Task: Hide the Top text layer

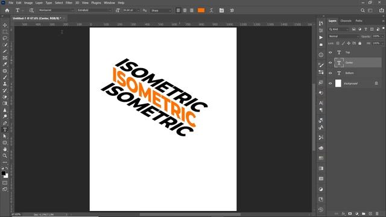Action: pos(331,52)
